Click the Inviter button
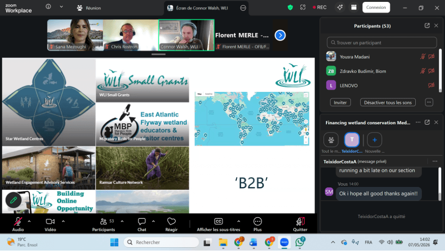 tap(340, 103)
